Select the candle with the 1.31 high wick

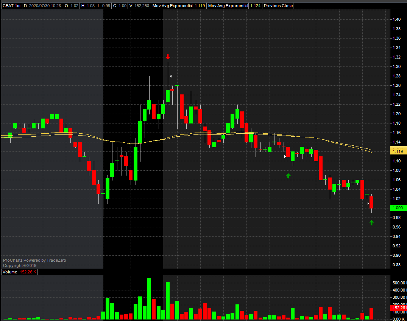[x=168, y=96]
